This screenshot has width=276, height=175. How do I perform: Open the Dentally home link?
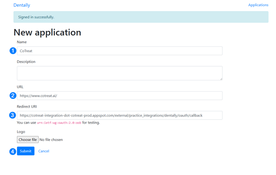(22, 5)
